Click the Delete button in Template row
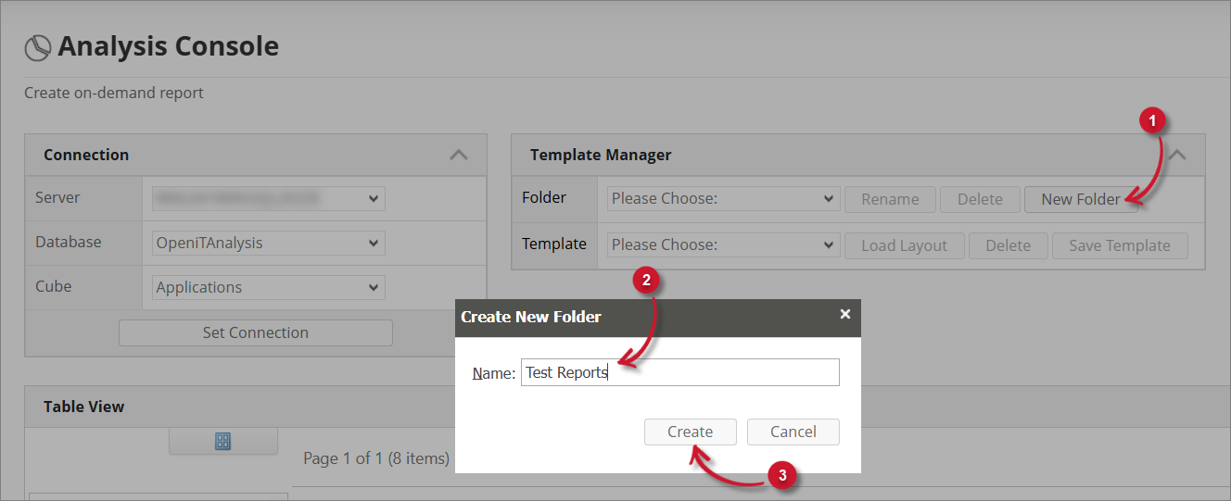Viewport: 1231px width, 501px height. [x=1009, y=245]
